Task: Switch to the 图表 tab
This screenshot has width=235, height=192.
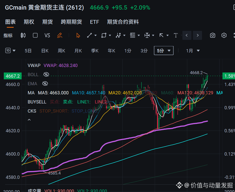Action: pos(10,22)
